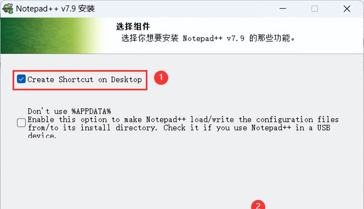Click the red circle annotation numbered 1
364x209 pixels.
pos(161,78)
